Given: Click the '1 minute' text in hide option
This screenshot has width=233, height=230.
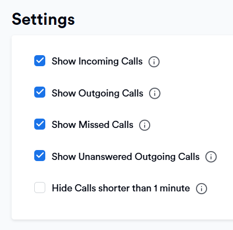Looking at the screenshot, I should click(172, 188).
